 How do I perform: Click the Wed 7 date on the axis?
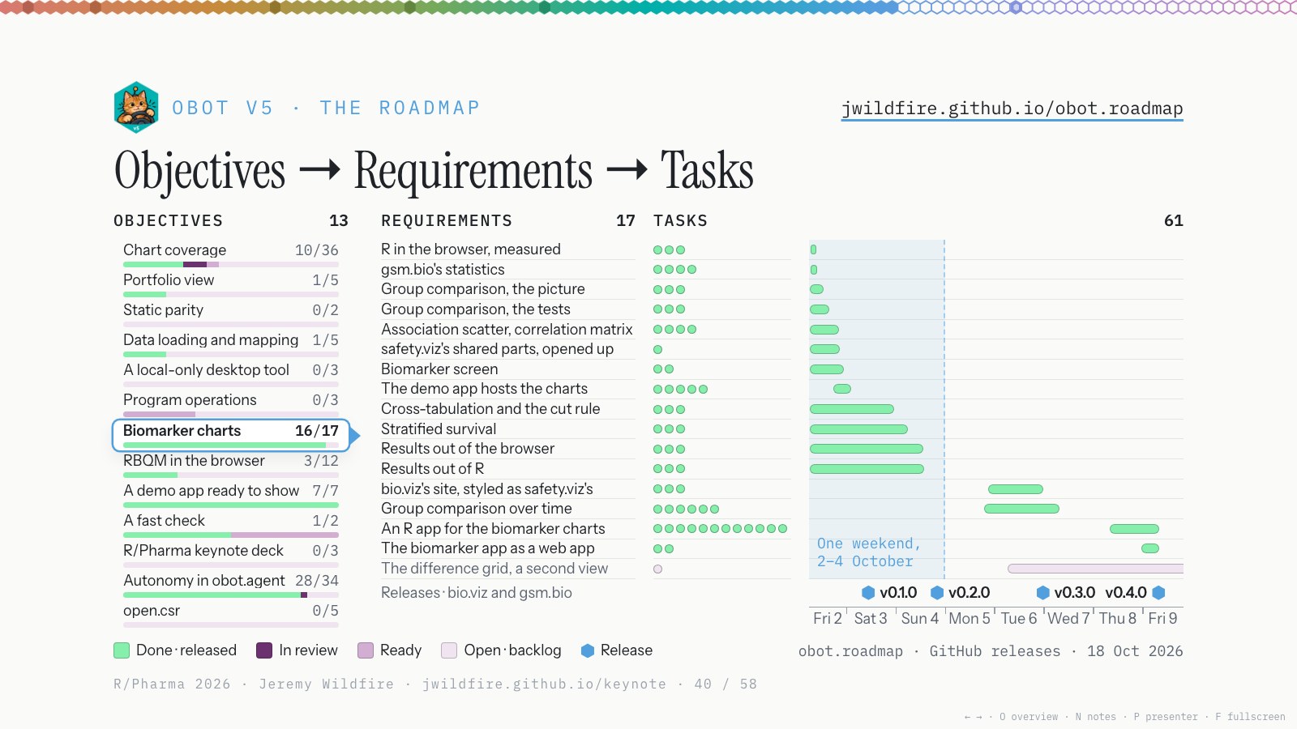coord(1068,618)
